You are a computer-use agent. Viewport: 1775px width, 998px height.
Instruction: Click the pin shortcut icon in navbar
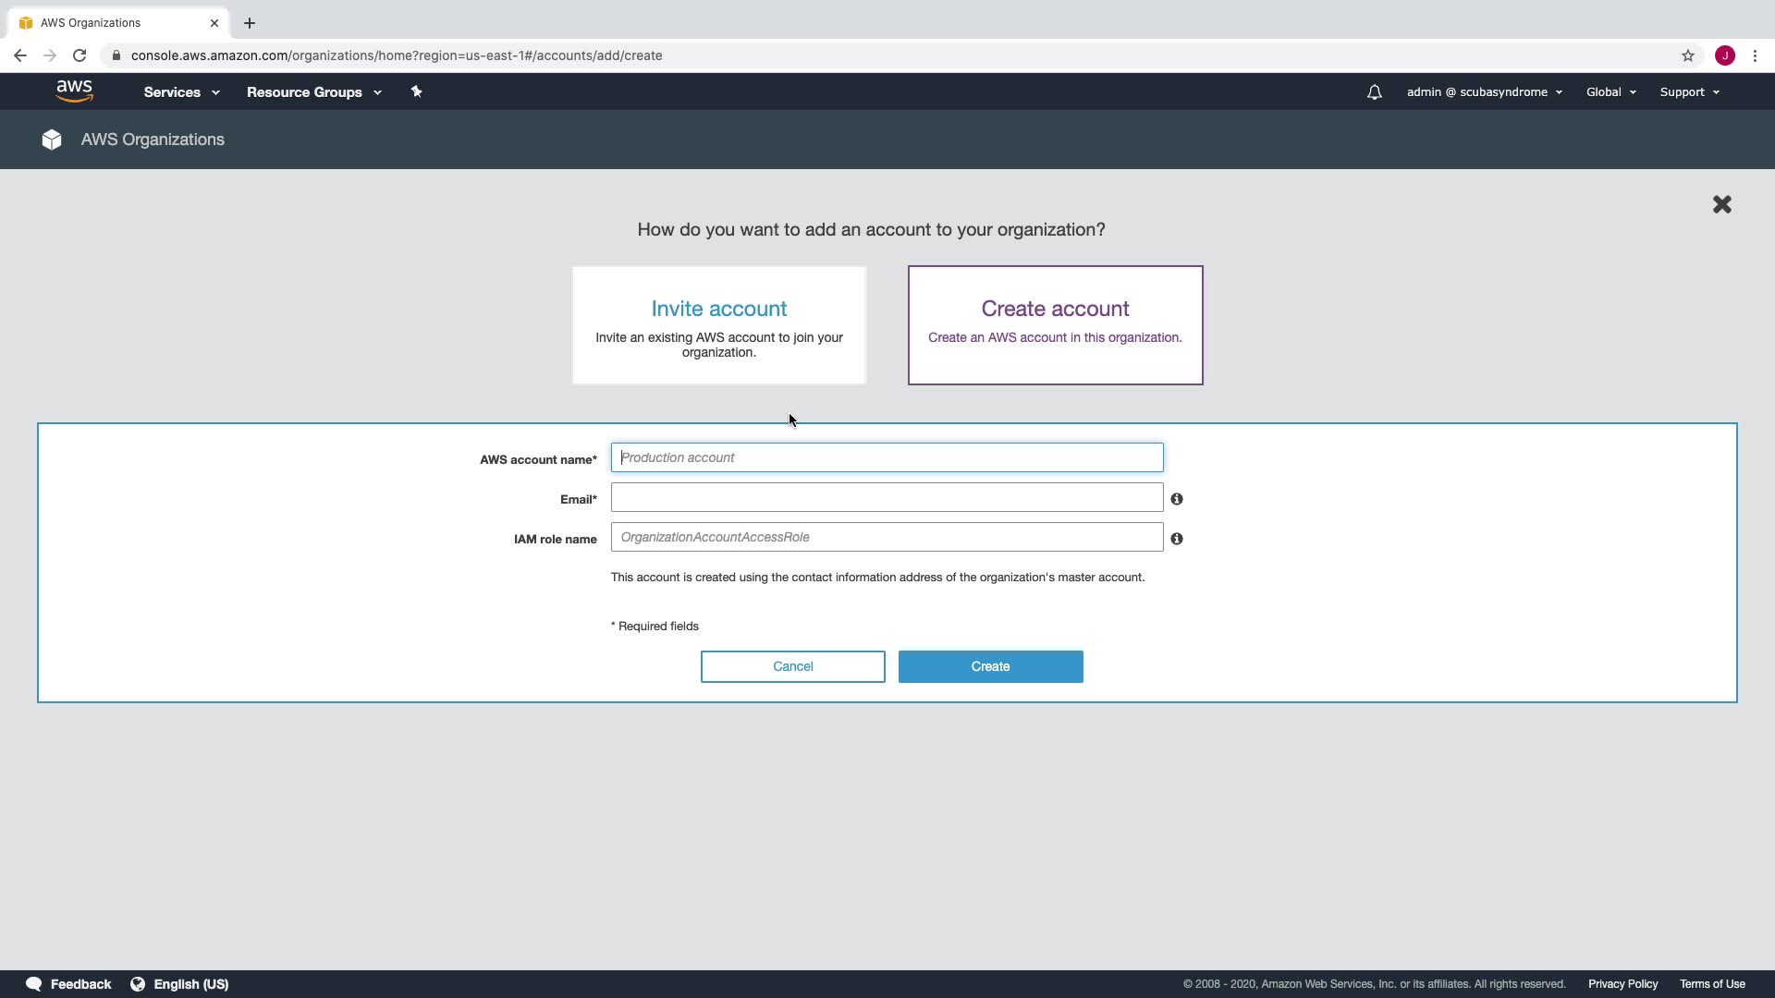pos(416,91)
